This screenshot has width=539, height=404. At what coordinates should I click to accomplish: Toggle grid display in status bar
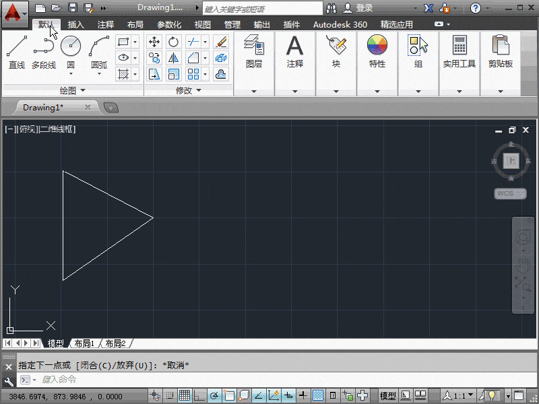click(x=185, y=395)
